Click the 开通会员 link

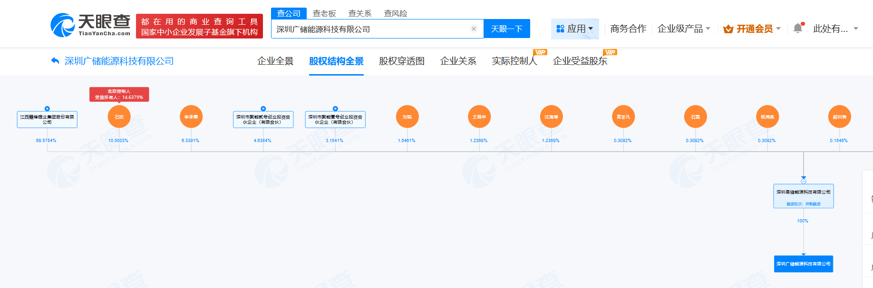click(x=752, y=29)
